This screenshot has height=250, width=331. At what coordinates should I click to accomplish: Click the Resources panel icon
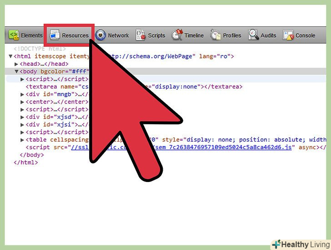pyautogui.click(x=55, y=35)
